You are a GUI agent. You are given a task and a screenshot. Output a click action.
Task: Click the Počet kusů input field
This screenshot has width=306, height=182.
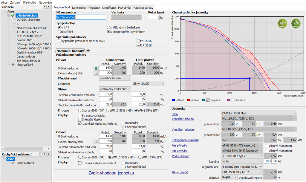pyautogui.click(x=154, y=17)
